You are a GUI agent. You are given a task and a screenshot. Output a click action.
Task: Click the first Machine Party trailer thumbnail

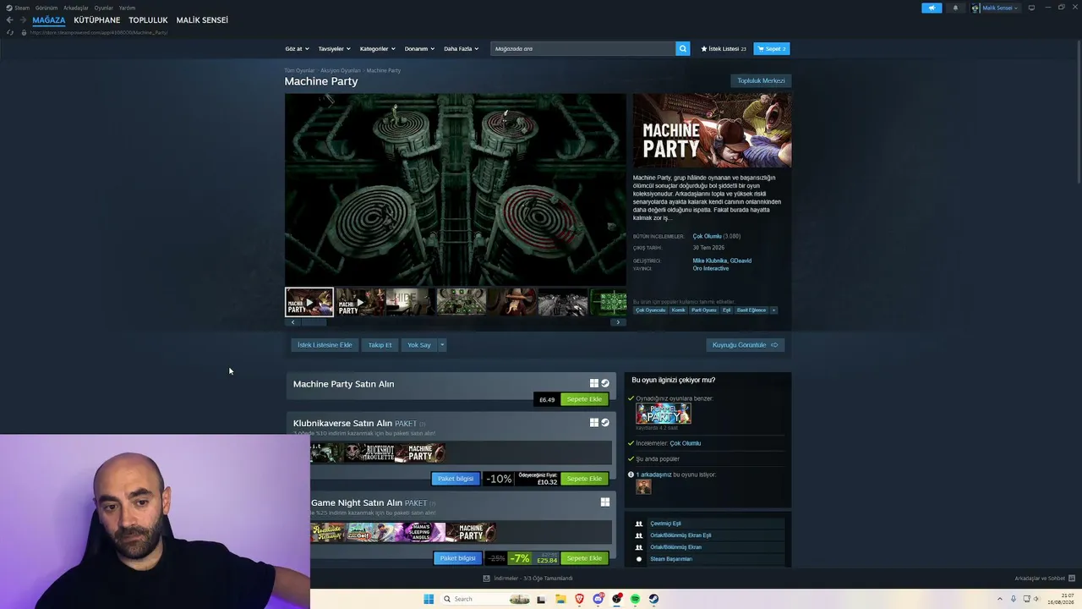[x=309, y=302]
